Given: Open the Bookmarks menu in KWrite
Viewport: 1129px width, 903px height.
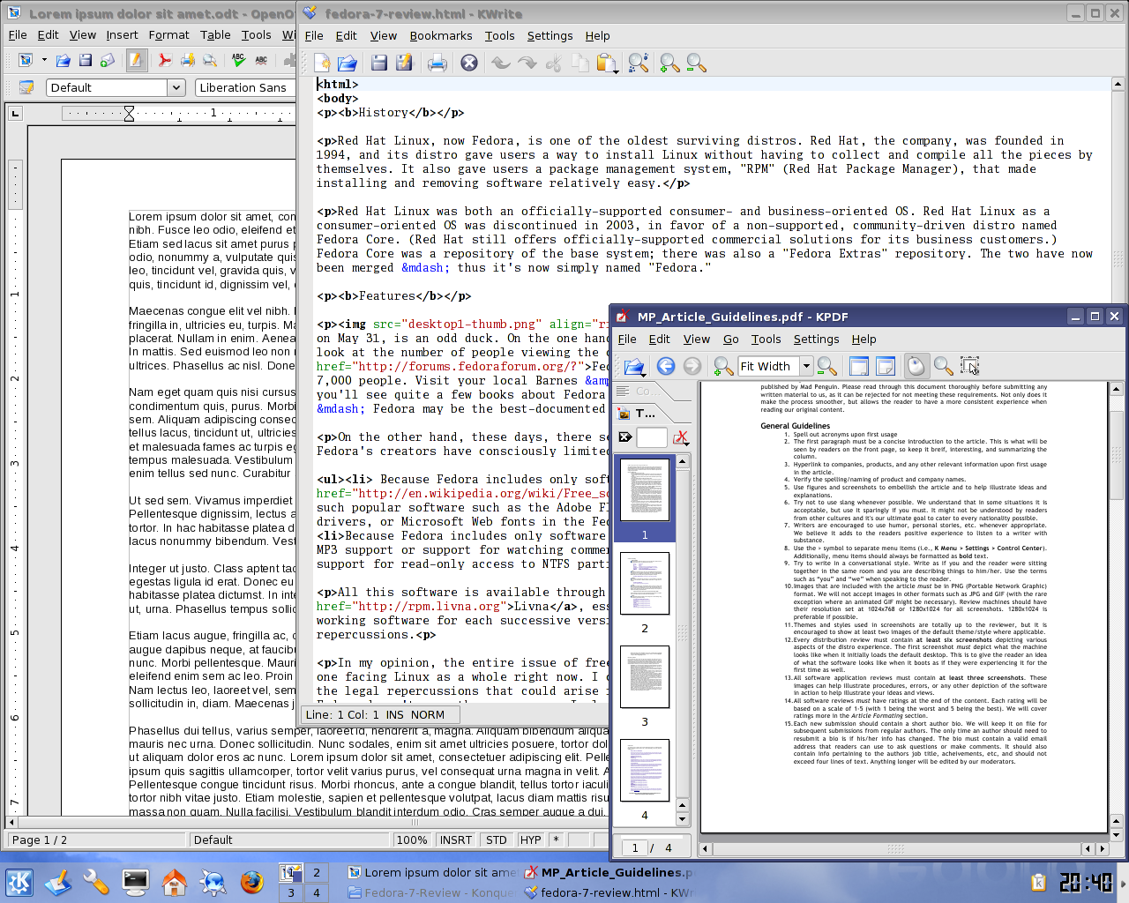Looking at the screenshot, I should pos(441,35).
